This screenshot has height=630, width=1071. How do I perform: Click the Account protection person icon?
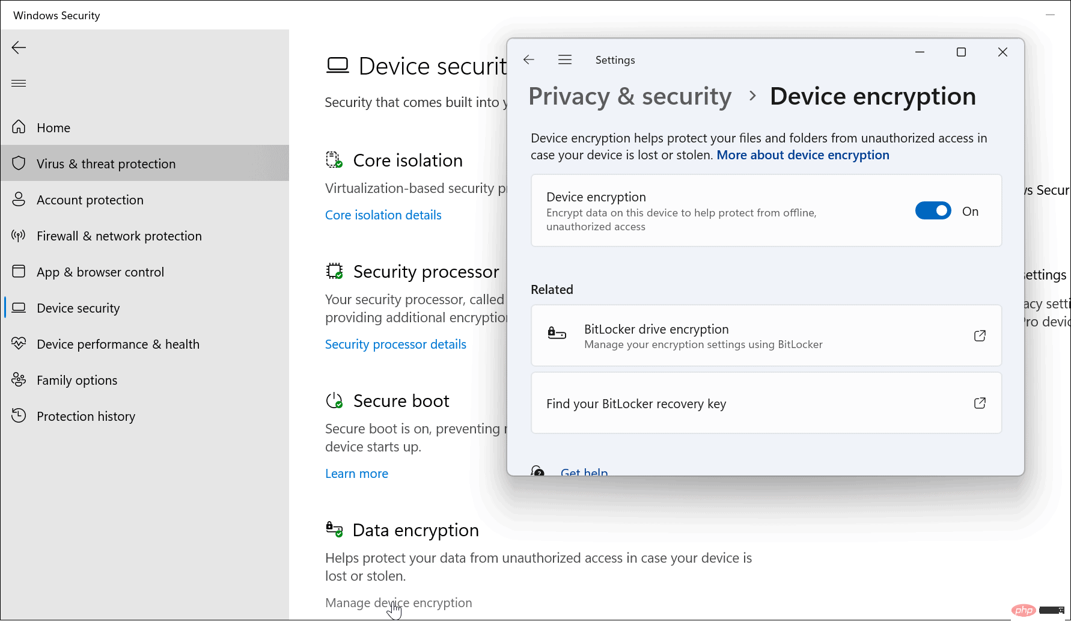(19, 200)
